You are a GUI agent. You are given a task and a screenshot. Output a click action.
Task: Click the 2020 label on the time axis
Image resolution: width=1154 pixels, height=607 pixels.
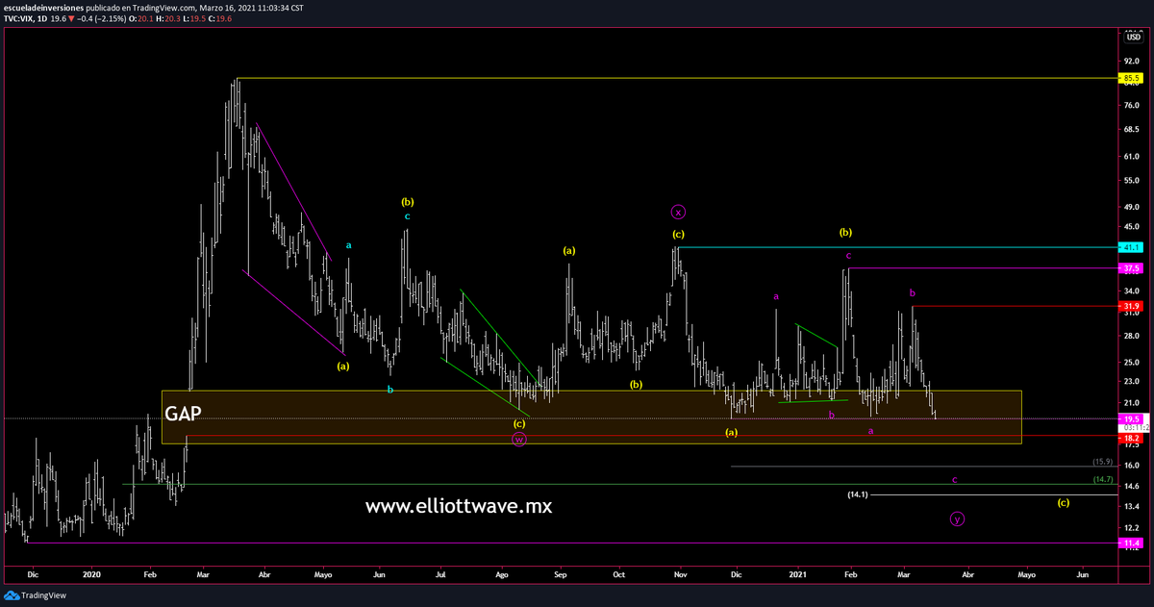[x=91, y=574]
